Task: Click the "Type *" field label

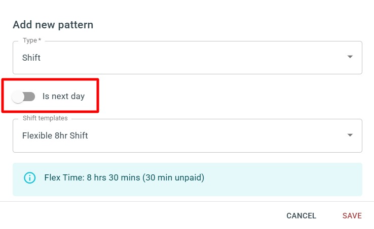Action: click(x=32, y=40)
